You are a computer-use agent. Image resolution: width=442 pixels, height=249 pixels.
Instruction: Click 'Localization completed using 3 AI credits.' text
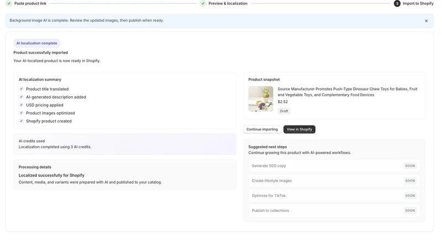[55, 147]
